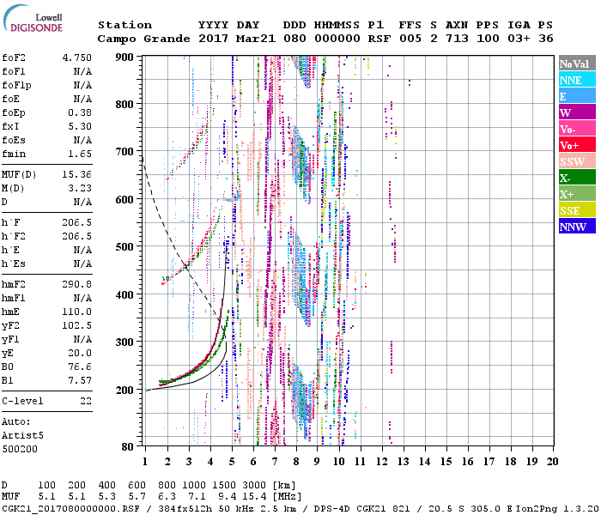This screenshot has height=515, width=601.
Task: Select the Vo- legend swatch
Action: pyautogui.click(x=577, y=129)
